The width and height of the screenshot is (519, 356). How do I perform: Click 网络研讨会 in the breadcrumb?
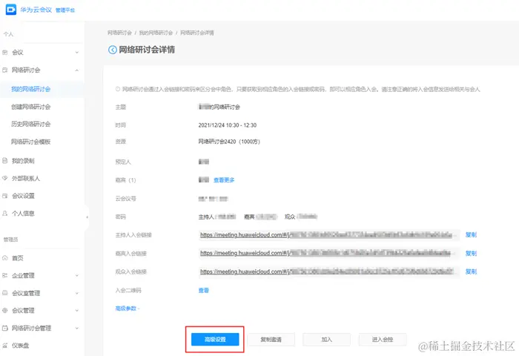point(119,33)
